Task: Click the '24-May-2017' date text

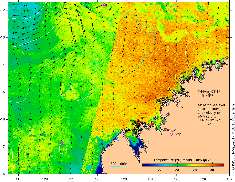Action: pyautogui.click(x=209, y=92)
